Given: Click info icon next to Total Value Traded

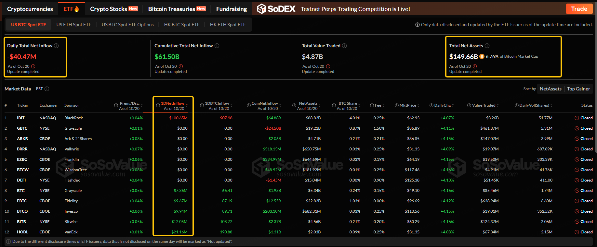Looking at the screenshot, I should pos(344,46).
